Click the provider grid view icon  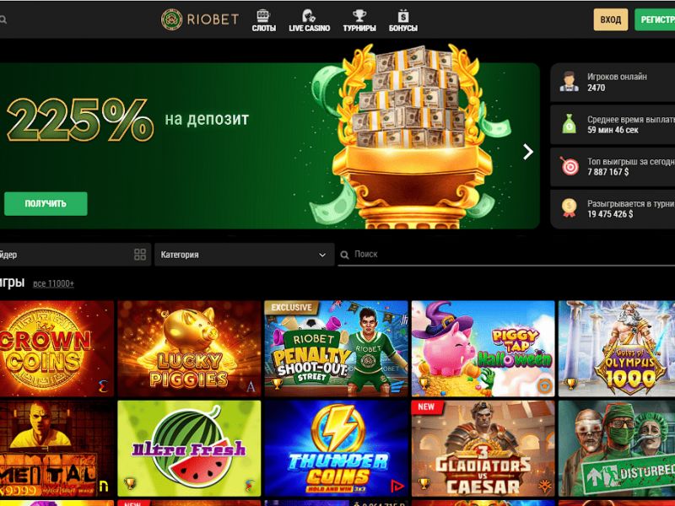pyautogui.click(x=140, y=255)
